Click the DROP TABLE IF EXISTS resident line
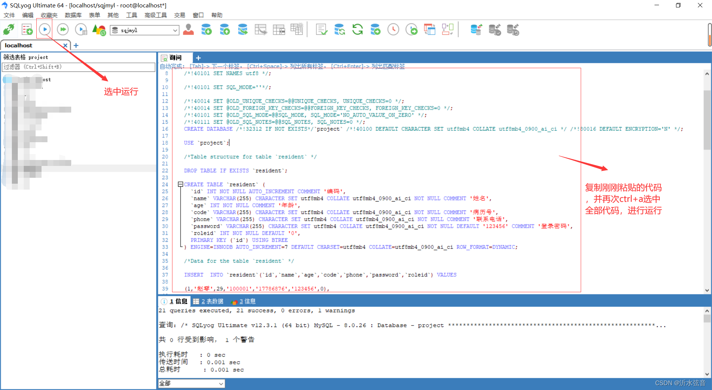712x390 pixels. click(x=235, y=171)
